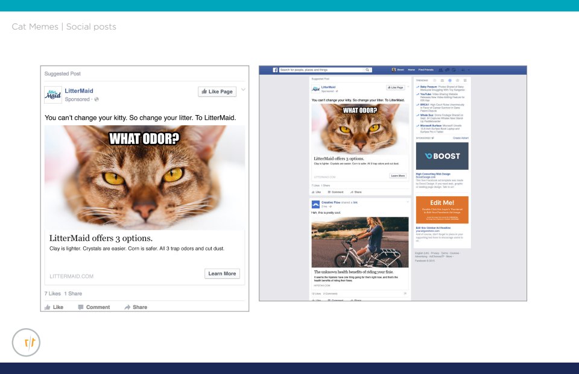The height and width of the screenshot is (374, 579).
Task: Open the large post's options chevron
Action: tap(243, 90)
